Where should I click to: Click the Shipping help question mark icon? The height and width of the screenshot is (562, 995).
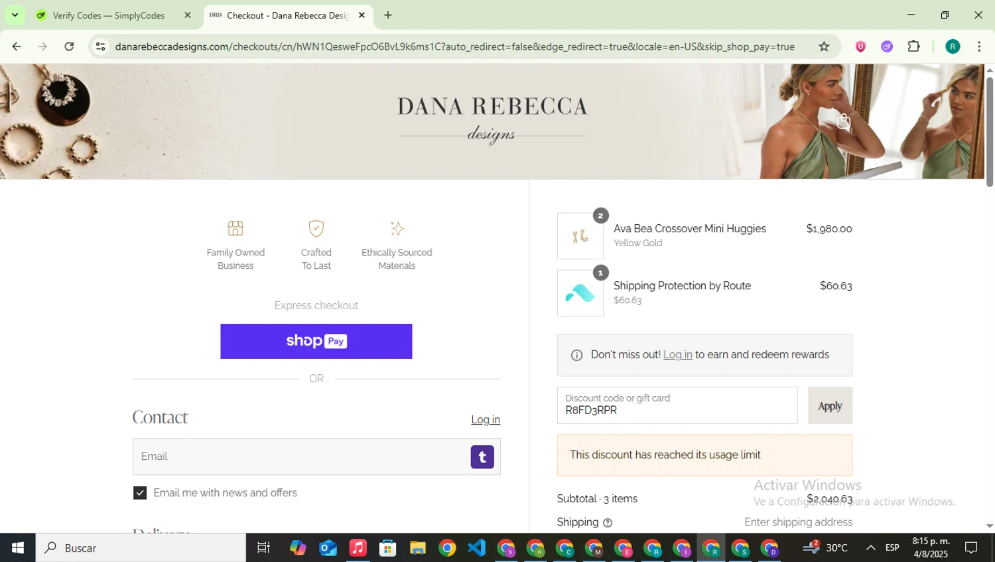(608, 523)
